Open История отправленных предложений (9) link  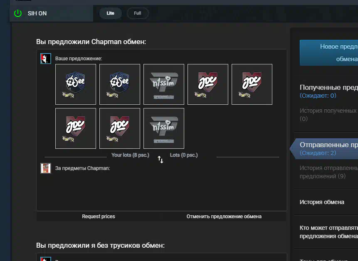[x=329, y=172]
